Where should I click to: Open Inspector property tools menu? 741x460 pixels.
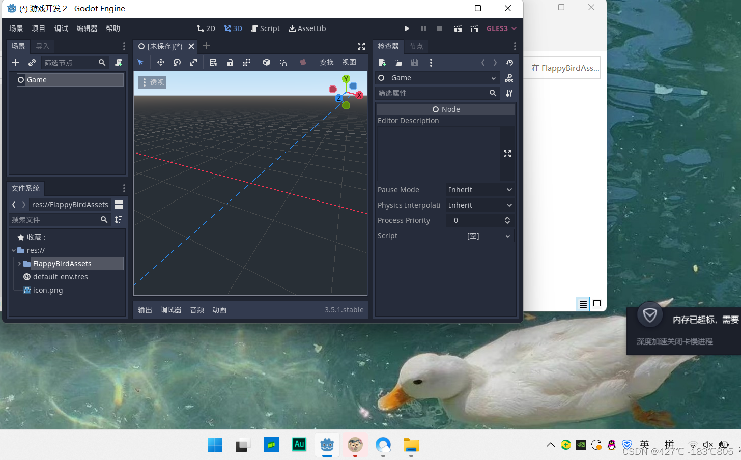click(509, 93)
